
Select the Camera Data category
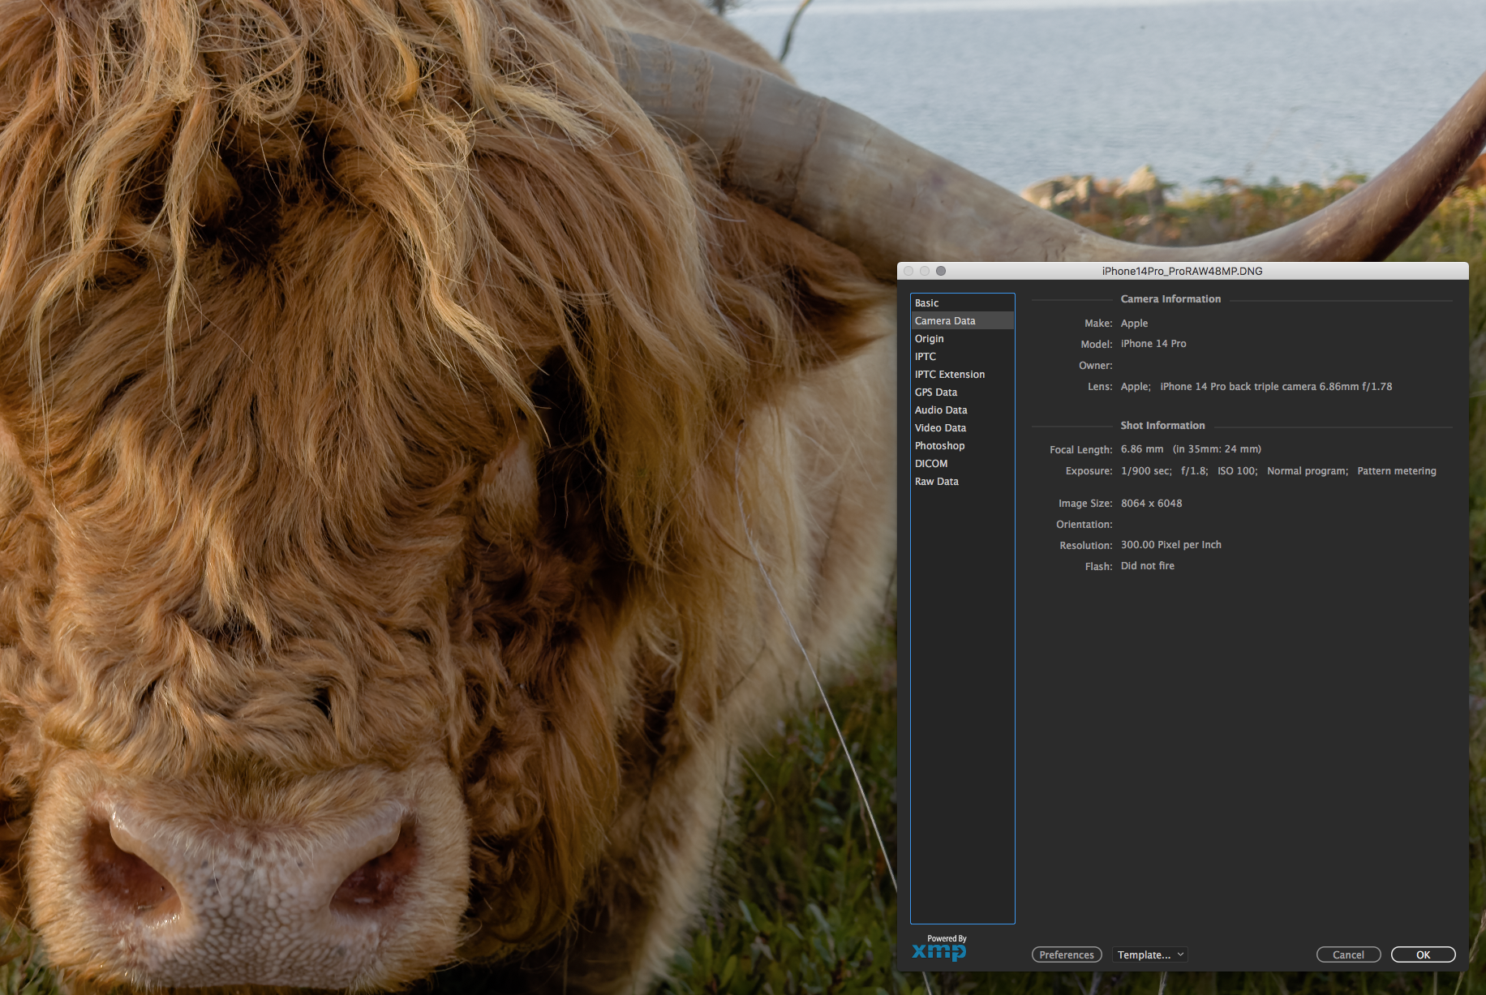click(962, 321)
